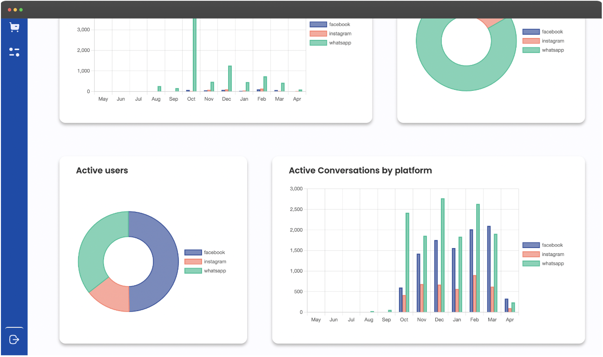Click the red close window button
The height and width of the screenshot is (357, 603).
tap(9, 10)
